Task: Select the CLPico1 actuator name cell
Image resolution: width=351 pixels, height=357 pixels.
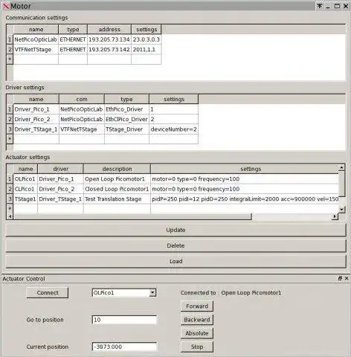Action: click(x=25, y=189)
